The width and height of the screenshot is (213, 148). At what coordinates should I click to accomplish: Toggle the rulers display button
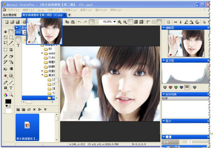148,22
